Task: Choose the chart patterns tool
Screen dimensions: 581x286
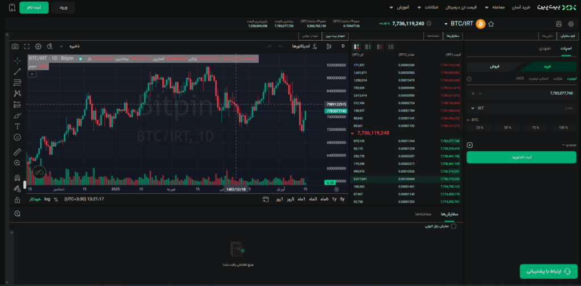Action: tap(17, 93)
